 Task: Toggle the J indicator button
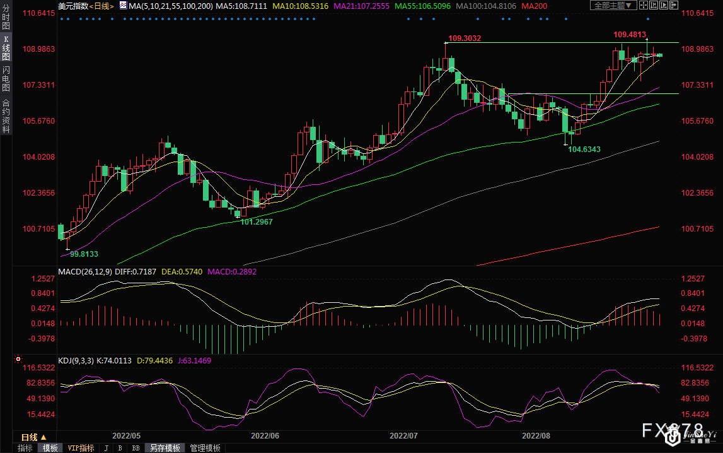click(x=105, y=448)
